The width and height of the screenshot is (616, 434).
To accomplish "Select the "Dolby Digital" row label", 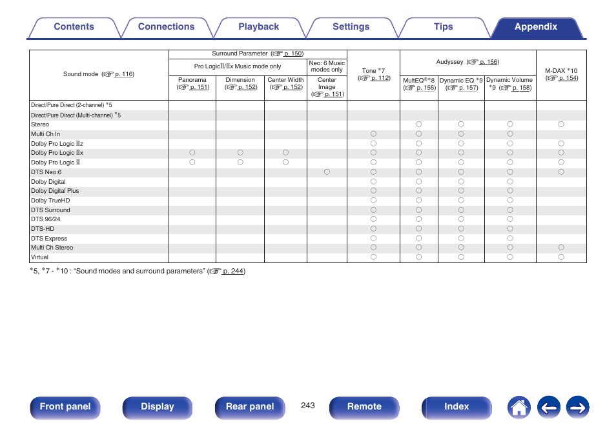I will 48,182.
